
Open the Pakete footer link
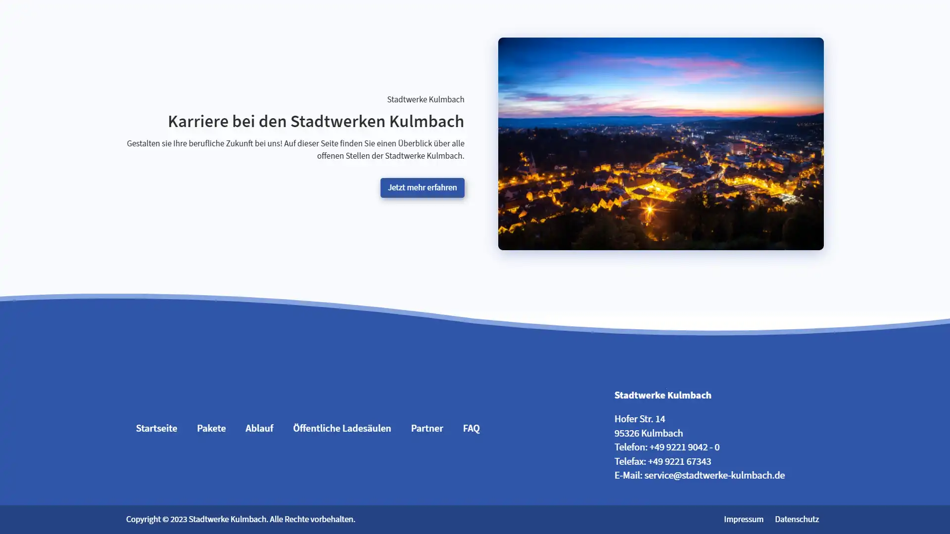[211, 428]
